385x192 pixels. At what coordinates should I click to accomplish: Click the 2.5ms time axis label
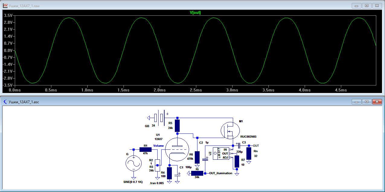point(196,90)
